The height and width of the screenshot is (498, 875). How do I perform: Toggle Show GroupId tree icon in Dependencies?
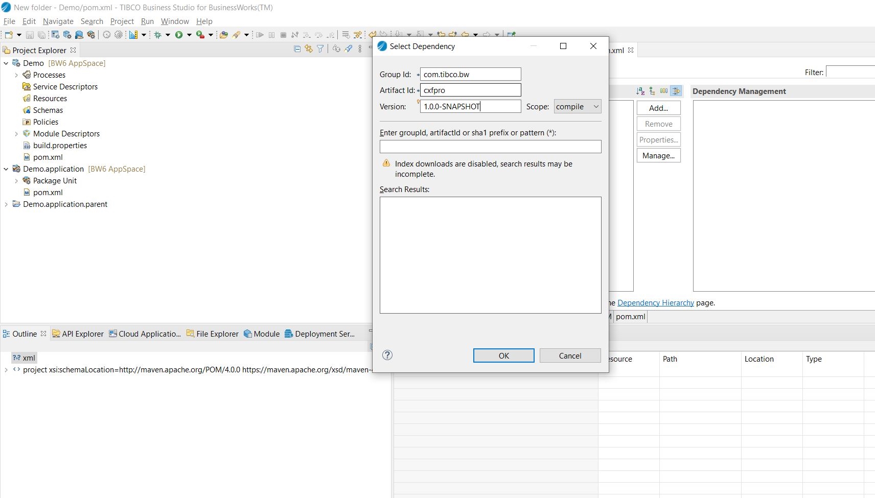click(652, 91)
